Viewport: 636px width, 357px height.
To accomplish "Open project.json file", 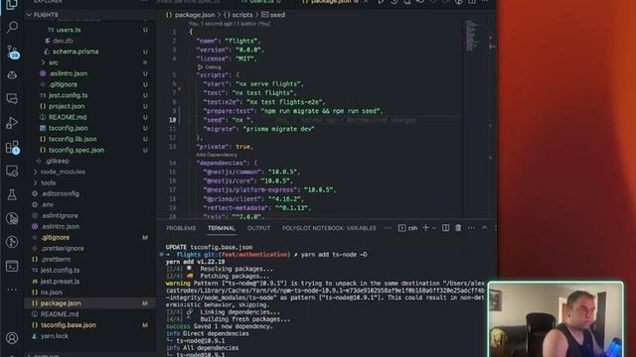I will [x=67, y=106].
